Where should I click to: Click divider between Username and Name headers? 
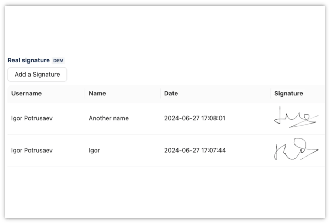click(x=85, y=93)
